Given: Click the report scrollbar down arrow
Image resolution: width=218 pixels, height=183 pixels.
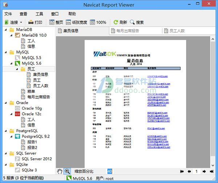Looking at the screenshot, I should pyautogui.click(x=213, y=165).
